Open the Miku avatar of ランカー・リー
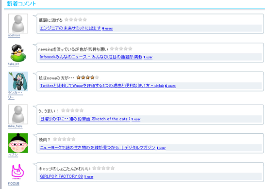The height and width of the screenshot is (189, 267). [x=18, y=81]
